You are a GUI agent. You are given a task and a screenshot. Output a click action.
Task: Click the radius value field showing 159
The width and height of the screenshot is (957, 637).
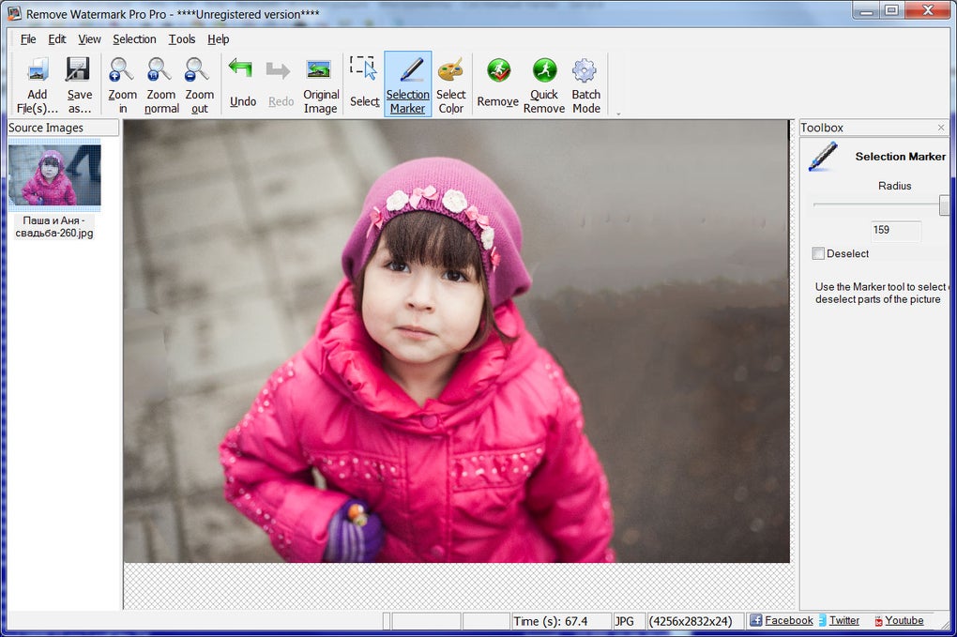pyautogui.click(x=895, y=230)
